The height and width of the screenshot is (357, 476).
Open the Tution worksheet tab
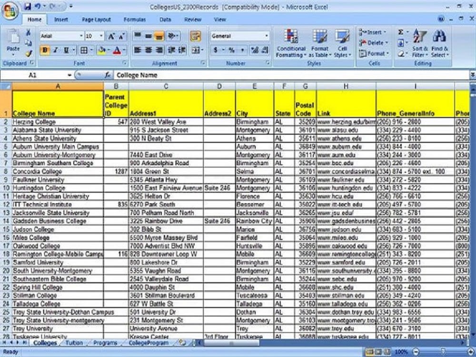[74, 343]
